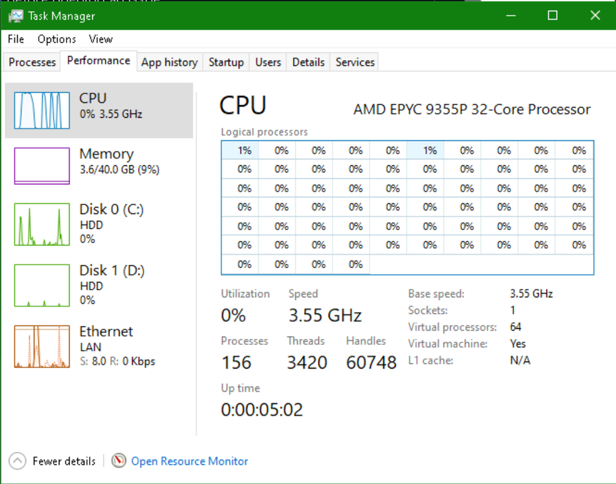Open the Options menu
Screen dimensions: 616x484
pyautogui.click(x=56, y=39)
